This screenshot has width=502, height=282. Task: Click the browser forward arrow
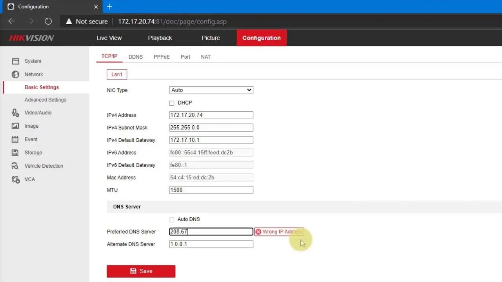point(30,21)
